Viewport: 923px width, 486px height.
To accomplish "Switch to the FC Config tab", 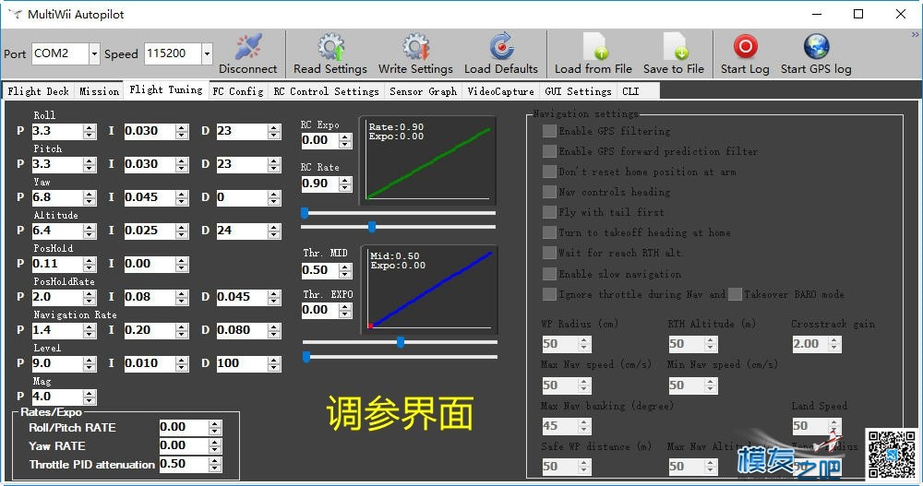I will [x=238, y=91].
